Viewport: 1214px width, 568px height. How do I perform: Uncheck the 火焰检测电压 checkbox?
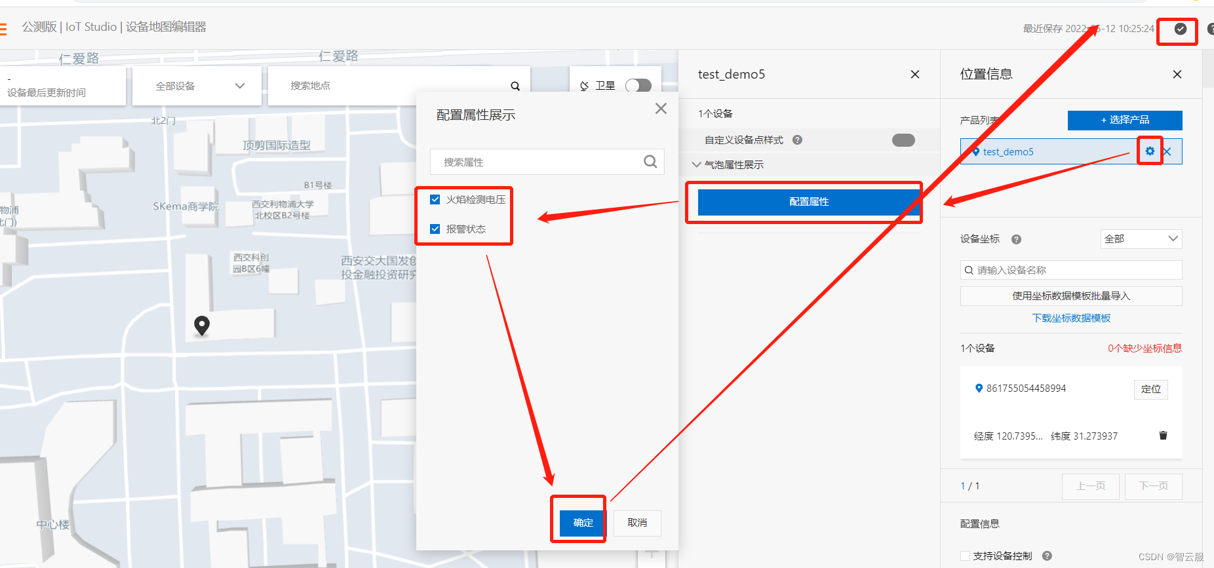[435, 199]
